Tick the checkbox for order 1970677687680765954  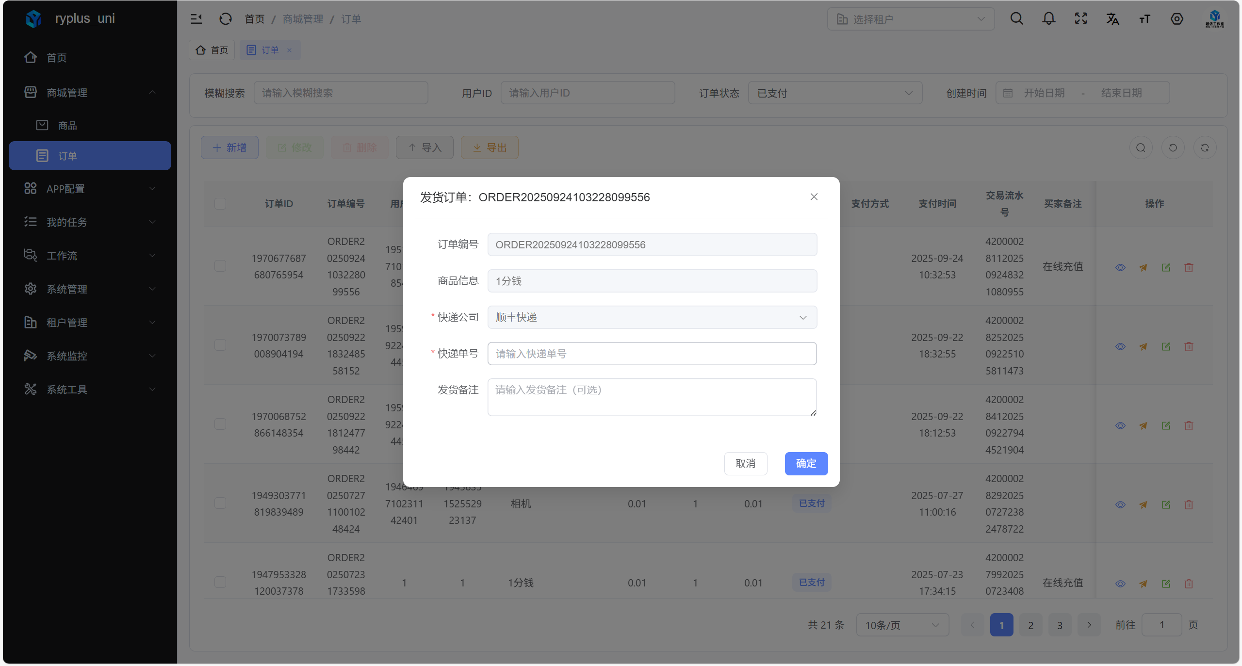pos(220,266)
